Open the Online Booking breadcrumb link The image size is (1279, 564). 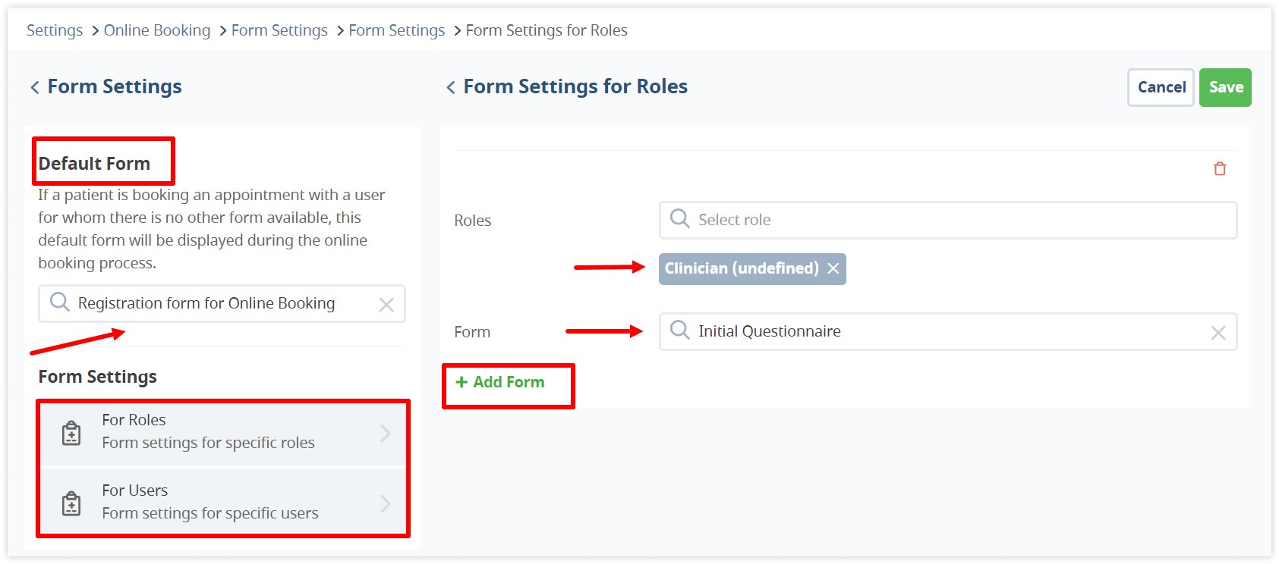(x=156, y=30)
